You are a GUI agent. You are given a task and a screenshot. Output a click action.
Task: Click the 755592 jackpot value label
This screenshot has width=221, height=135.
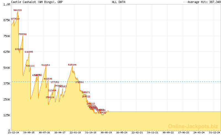pos(22,34)
